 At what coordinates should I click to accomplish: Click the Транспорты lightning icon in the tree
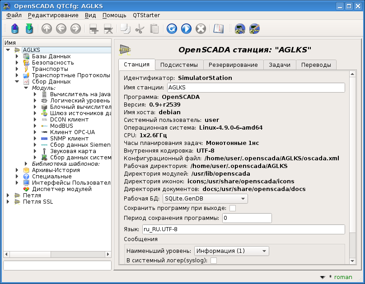26,69
